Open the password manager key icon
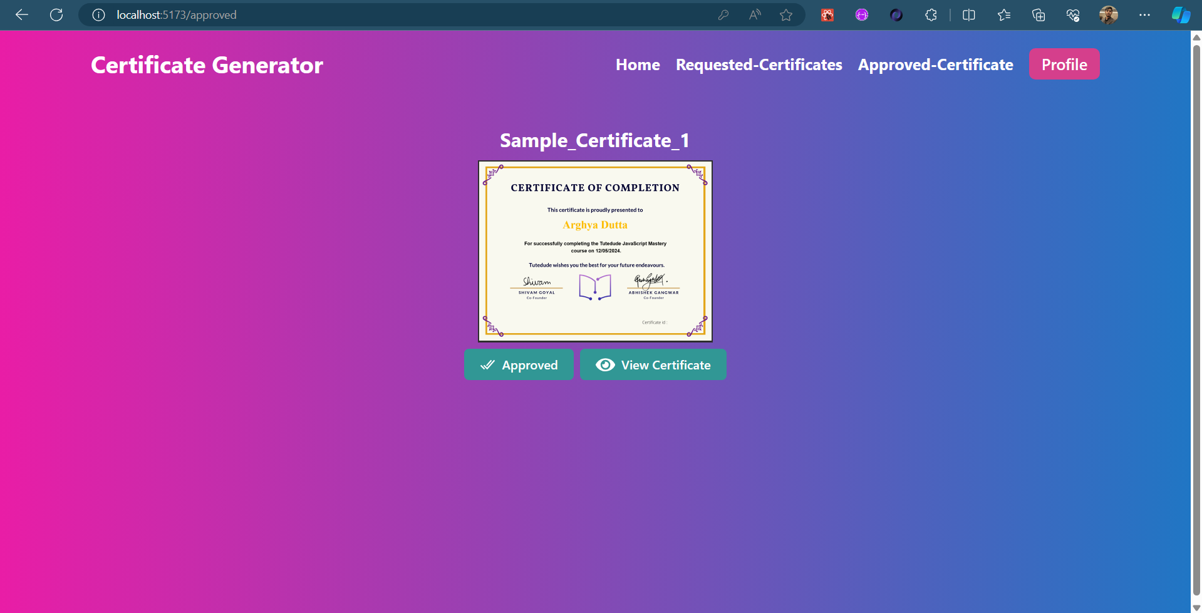 (x=723, y=15)
